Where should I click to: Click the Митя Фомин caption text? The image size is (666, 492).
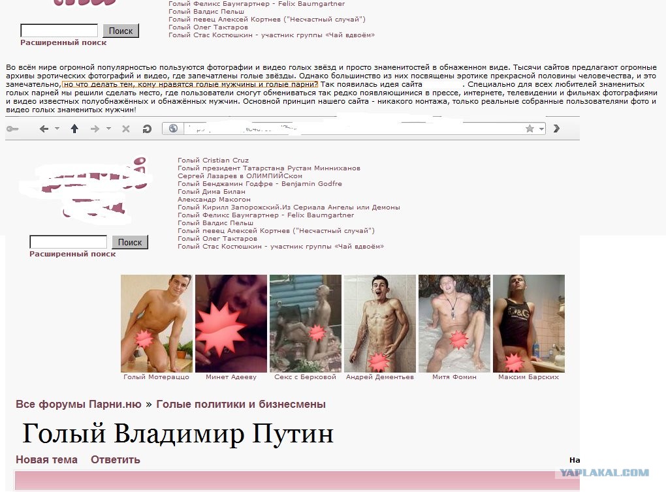tap(454, 377)
